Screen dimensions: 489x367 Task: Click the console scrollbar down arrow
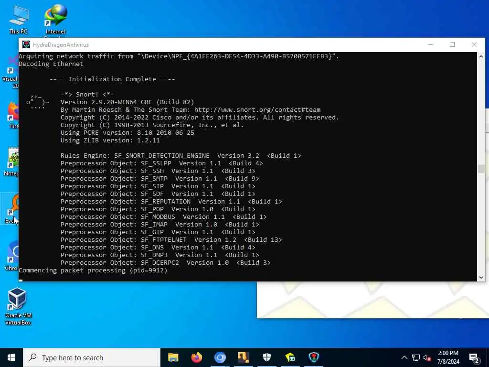pyautogui.click(x=481, y=278)
